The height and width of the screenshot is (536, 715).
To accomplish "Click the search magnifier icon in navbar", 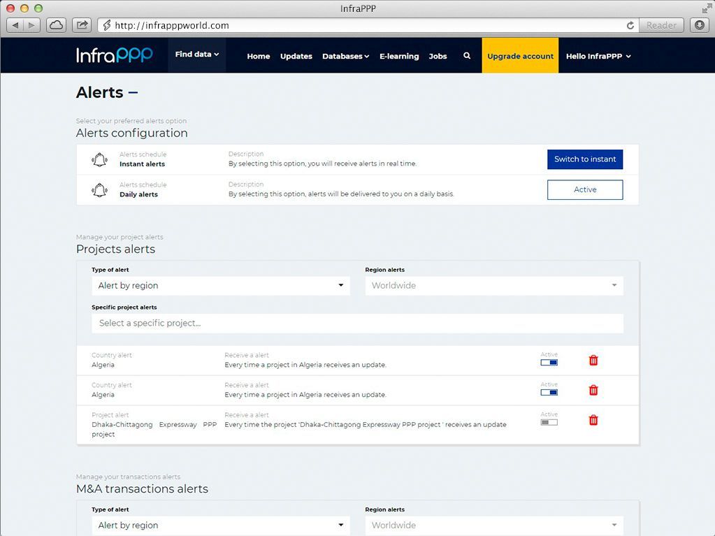I will point(467,56).
